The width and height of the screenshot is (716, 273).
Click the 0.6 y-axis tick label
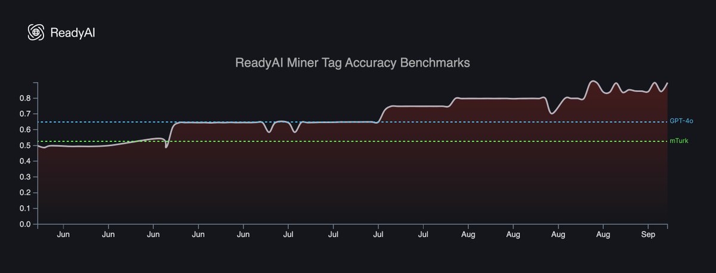pos(26,129)
